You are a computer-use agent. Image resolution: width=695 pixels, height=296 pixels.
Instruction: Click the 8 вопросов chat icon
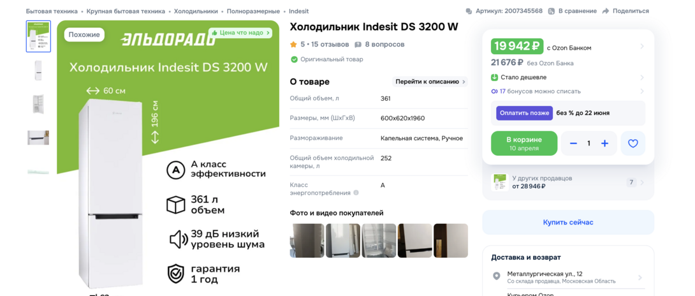pyautogui.click(x=358, y=45)
